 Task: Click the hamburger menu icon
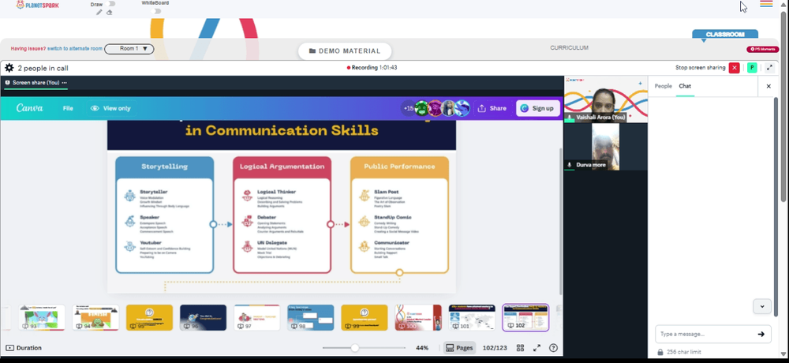766,4
